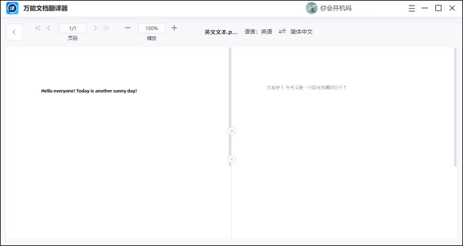Maximize the translator window
The height and width of the screenshot is (246, 463).
click(x=438, y=8)
